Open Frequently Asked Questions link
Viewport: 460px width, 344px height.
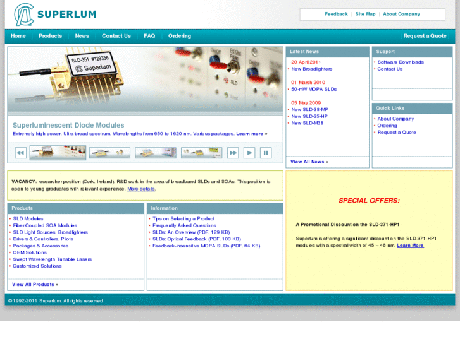coord(184,225)
